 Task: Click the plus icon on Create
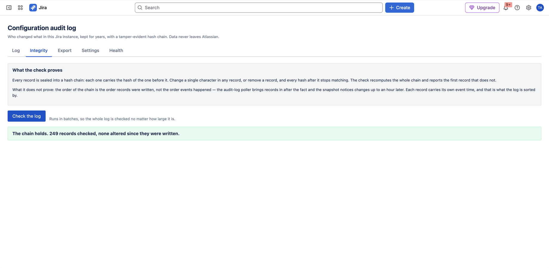(391, 8)
